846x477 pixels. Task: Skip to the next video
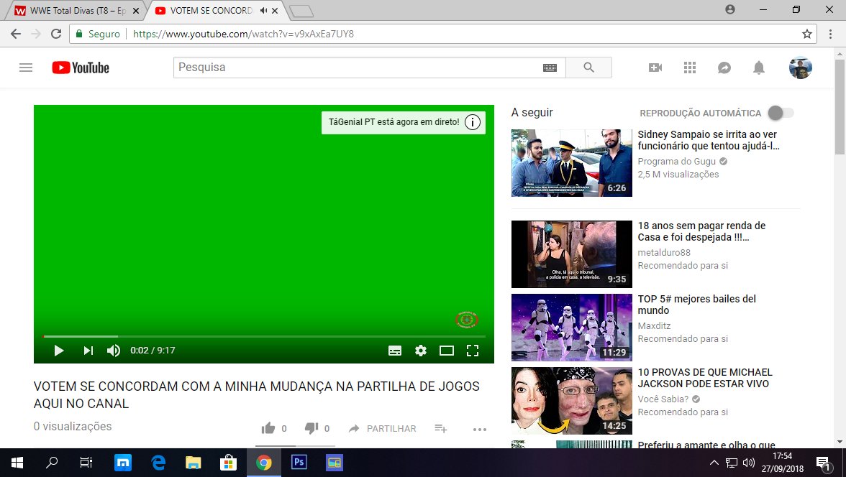88,351
